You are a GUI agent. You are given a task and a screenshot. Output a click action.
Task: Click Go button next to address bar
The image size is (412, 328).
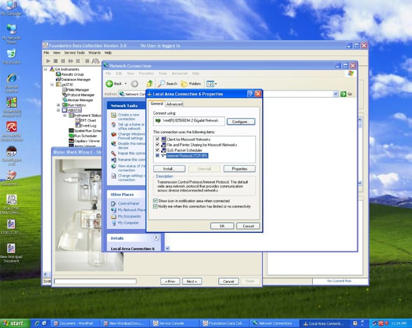[346, 94]
